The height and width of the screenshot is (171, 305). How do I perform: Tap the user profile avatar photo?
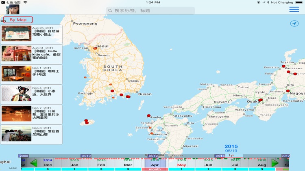[x=12, y=9]
